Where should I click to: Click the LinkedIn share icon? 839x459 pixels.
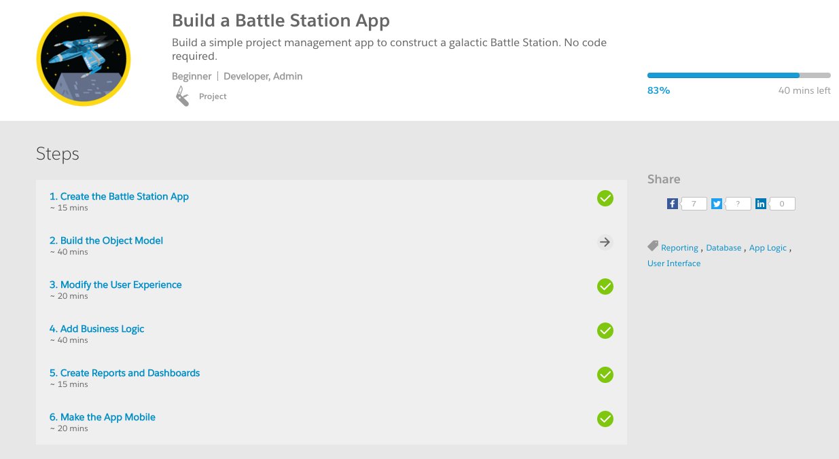tap(761, 204)
